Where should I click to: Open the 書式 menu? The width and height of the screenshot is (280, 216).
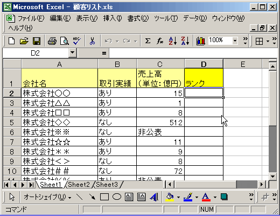pos(138,18)
